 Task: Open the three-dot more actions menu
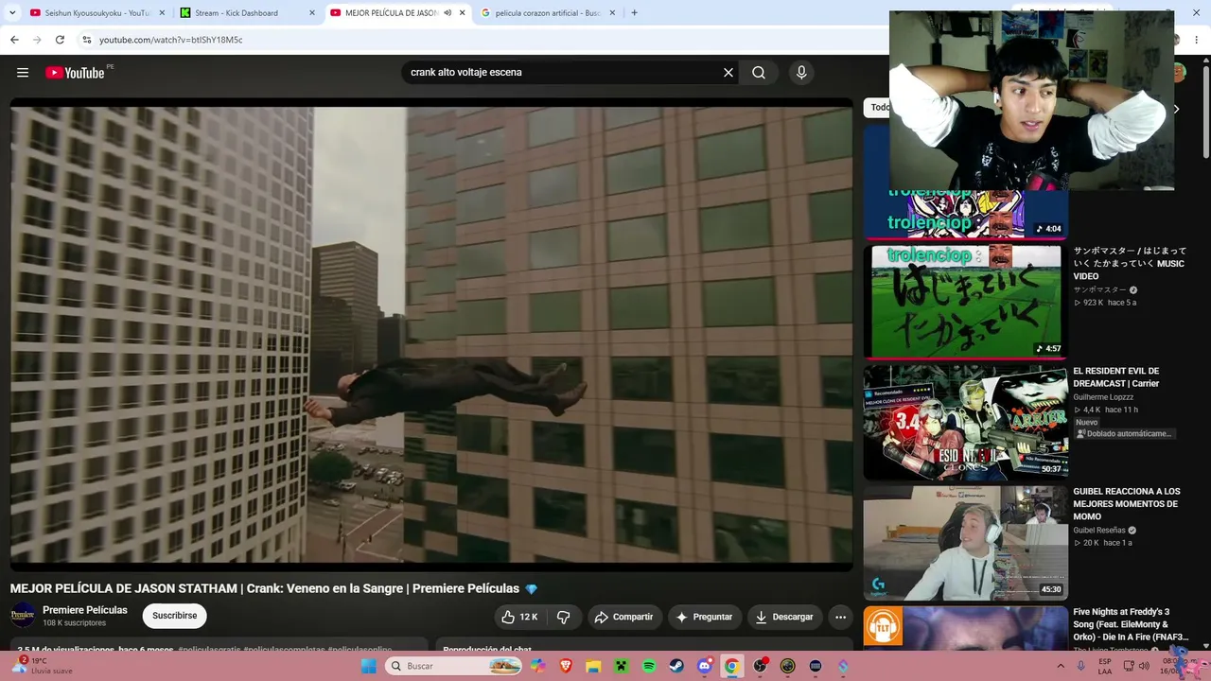point(840,617)
